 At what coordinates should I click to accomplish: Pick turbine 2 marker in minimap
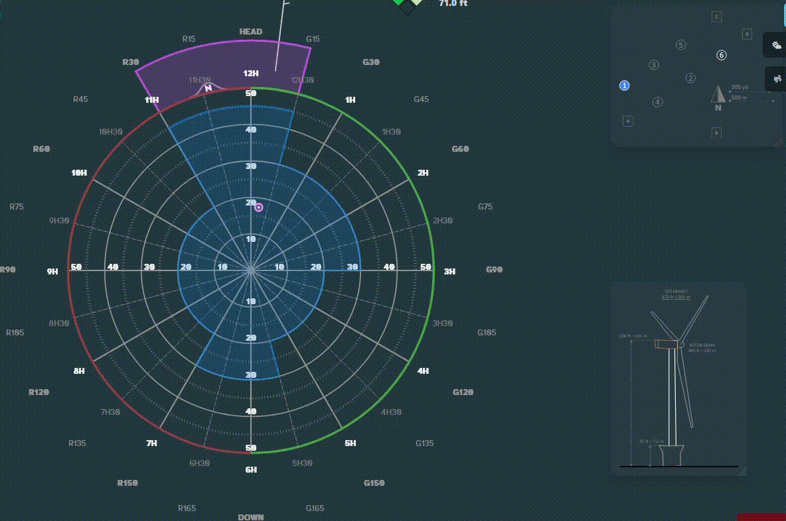(x=690, y=78)
